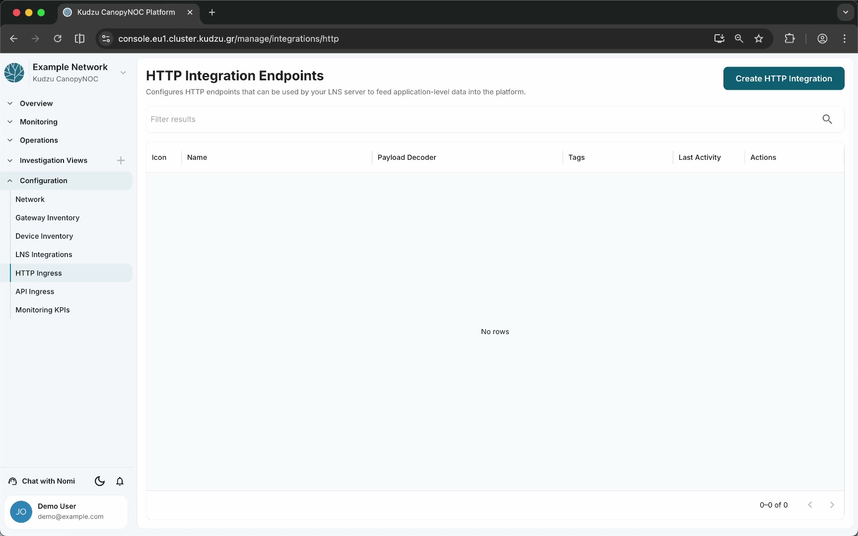This screenshot has width=858, height=536.
Task: Go to previous page of results
Action: [810, 505]
